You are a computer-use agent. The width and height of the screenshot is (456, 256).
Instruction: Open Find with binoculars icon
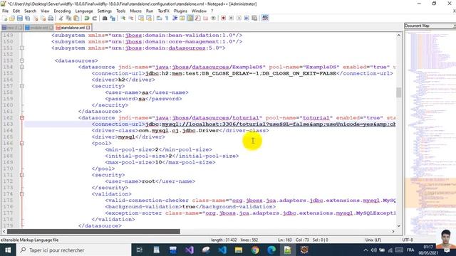coord(105,18)
